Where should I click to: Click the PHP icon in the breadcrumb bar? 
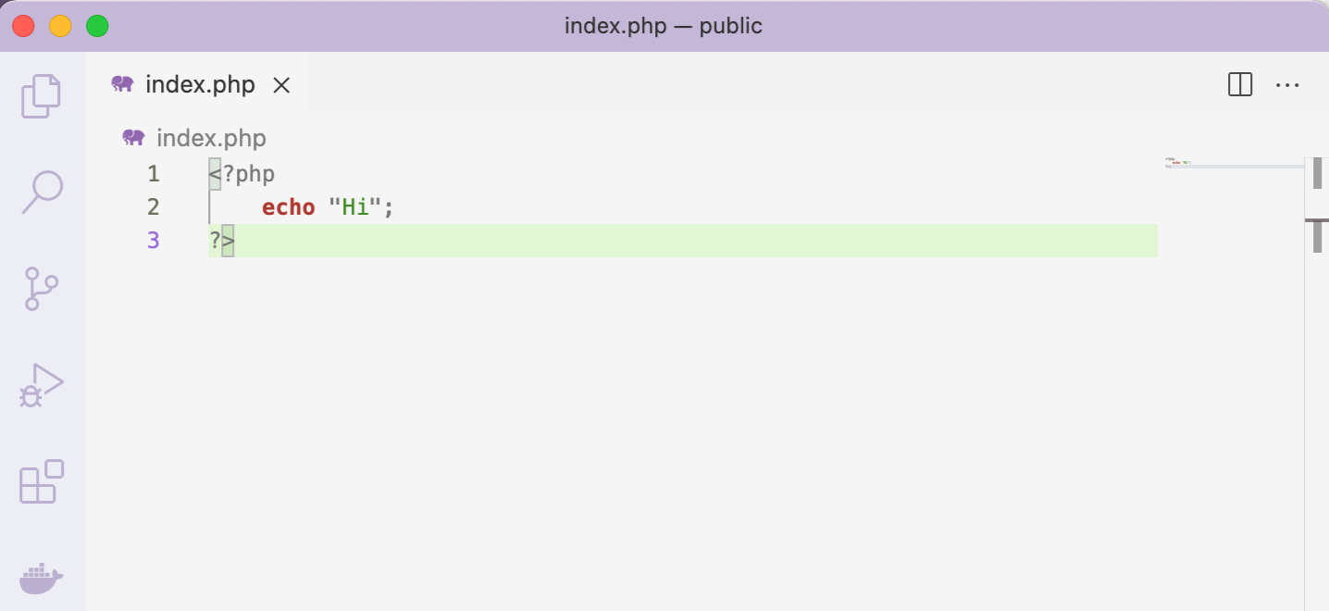[x=132, y=137]
